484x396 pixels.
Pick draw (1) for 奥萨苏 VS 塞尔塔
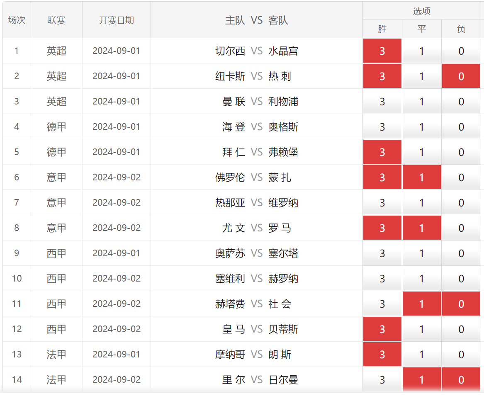[422, 253]
